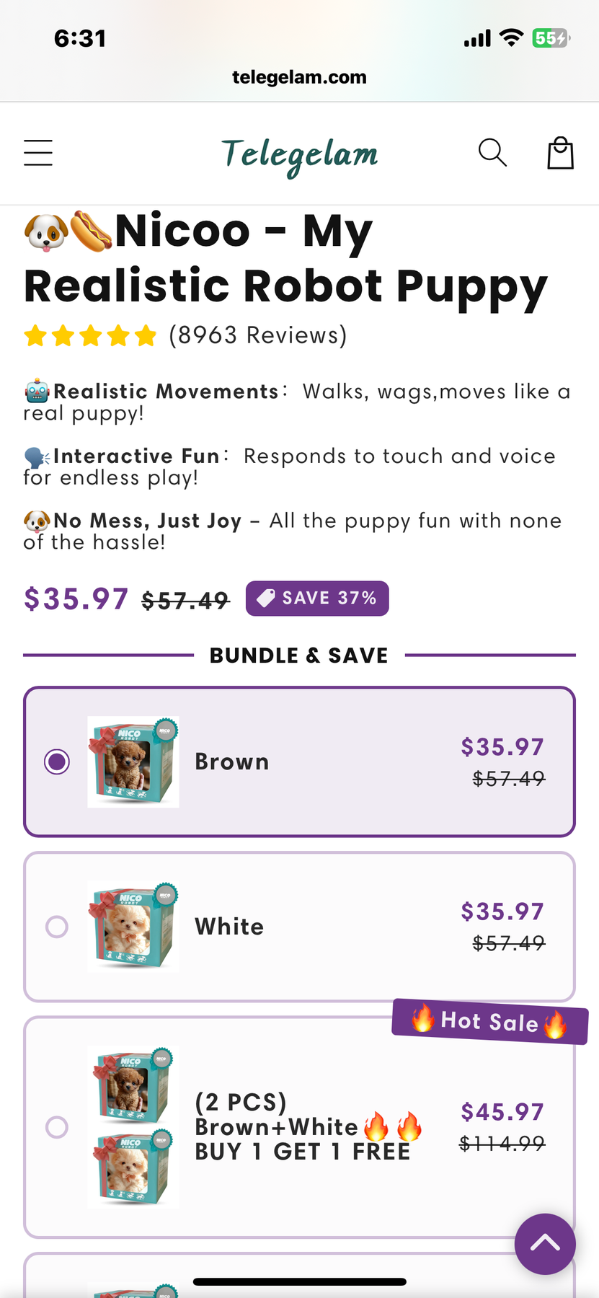The image size is (599, 1298).
Task: Tap the search magnifier icon
Action: pyautogui.click(x=492, y=153)
